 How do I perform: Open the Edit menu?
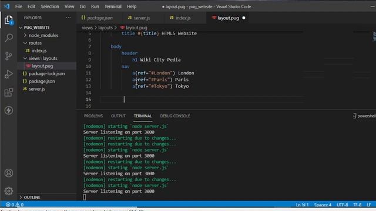[31, 6]
